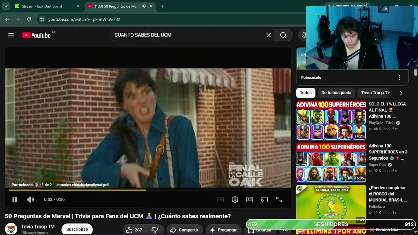Close the Kick Dashboard tab

click(78, 6)
